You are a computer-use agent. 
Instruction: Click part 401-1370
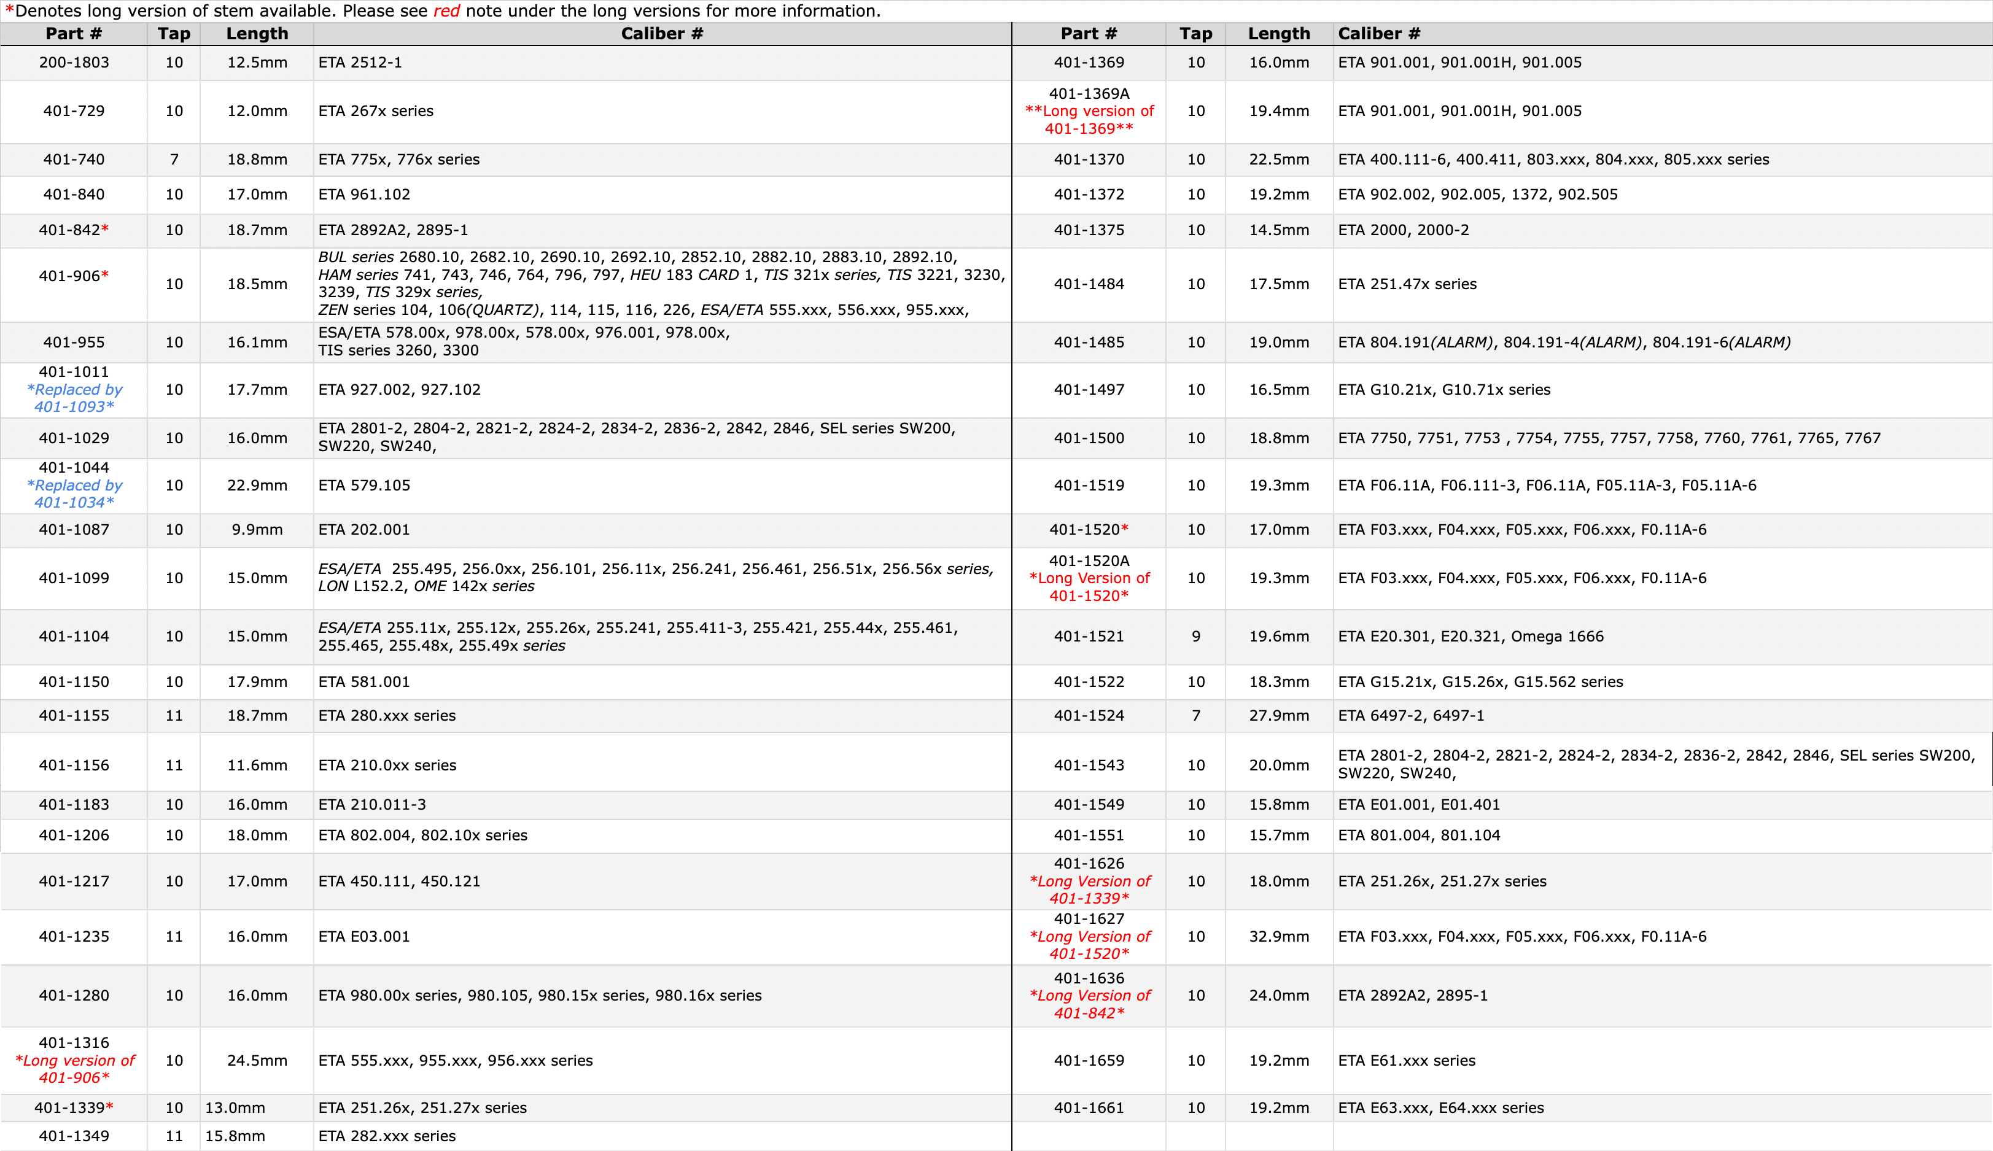coord(1089,160)
